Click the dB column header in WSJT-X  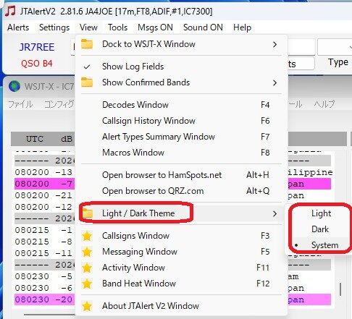(x=67, y=139)
